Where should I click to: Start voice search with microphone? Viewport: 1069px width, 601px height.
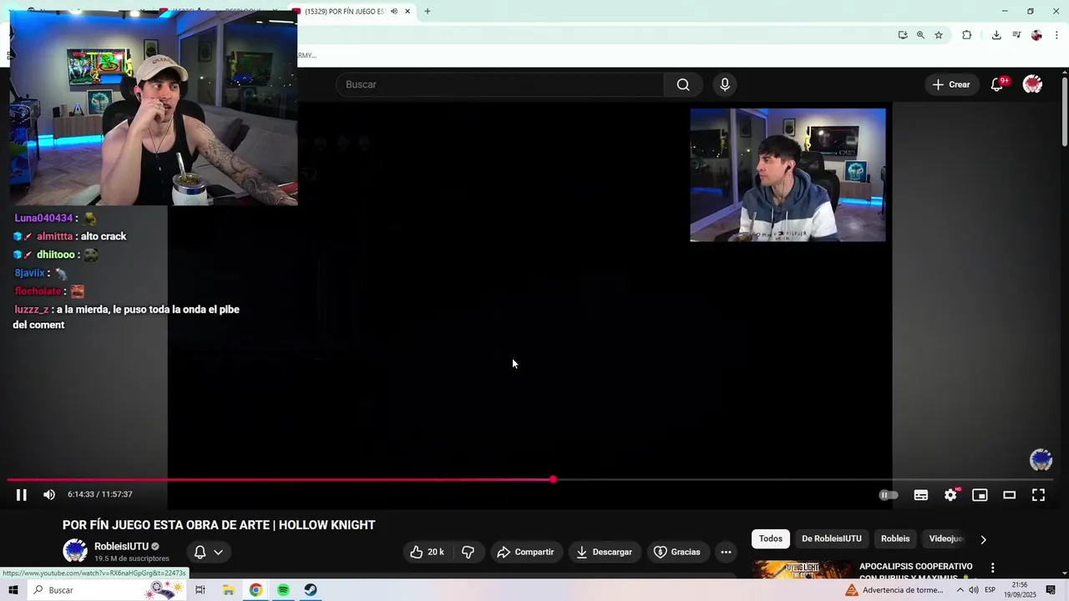[725, 84]
